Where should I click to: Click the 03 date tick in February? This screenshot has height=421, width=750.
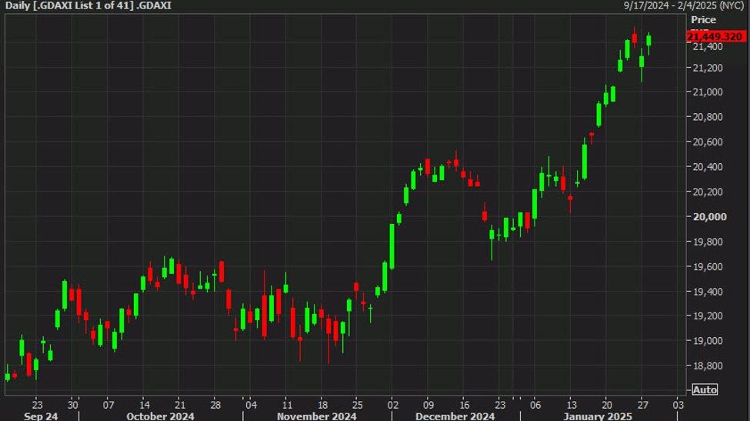tap(678, 405)
